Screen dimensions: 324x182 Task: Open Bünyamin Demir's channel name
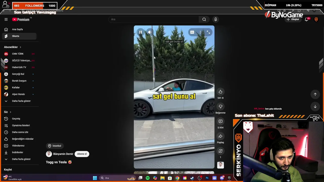[63, 154]
